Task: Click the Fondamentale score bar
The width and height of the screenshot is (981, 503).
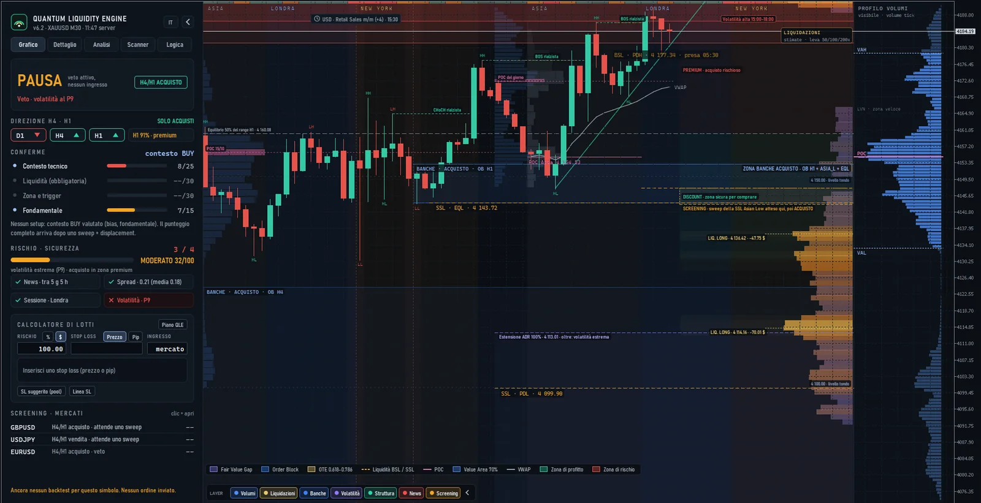Action: pyautogui.click(x=137, y=210)
